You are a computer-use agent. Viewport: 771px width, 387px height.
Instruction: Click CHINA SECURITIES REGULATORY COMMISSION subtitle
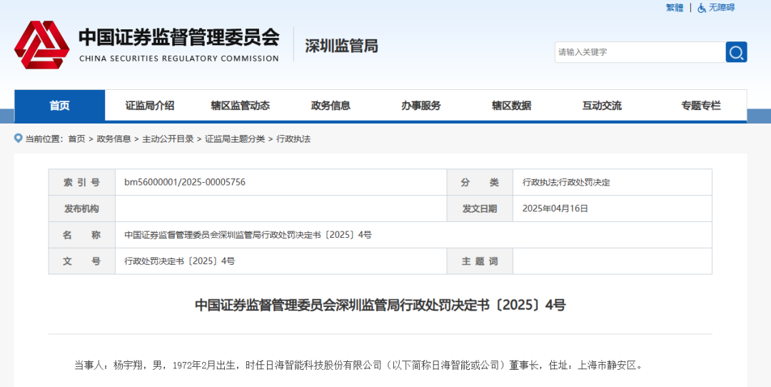point(179,59)
